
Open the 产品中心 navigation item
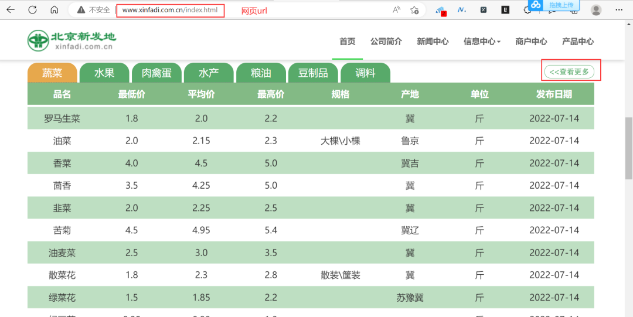[x=578, y=41]
